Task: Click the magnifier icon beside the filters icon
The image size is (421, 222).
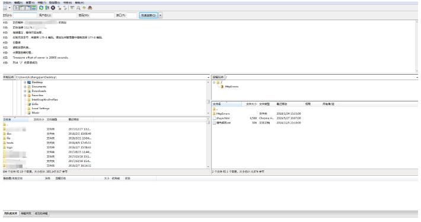Action: coord(78,8)
